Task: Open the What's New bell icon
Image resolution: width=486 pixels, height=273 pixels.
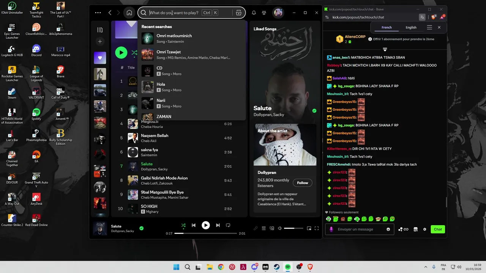Action: pyautogui.click(x=254, y=13)
